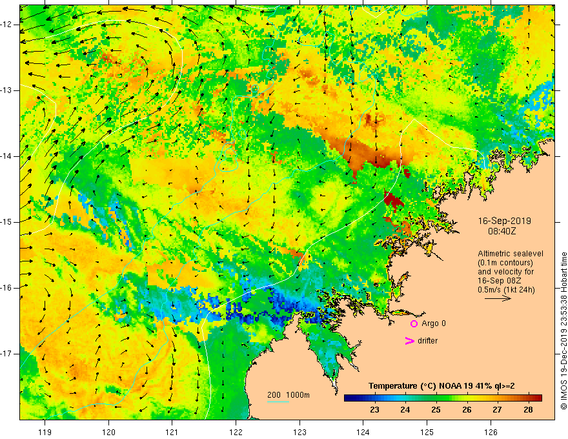Click the latitude -14 axis label

pos(6,156)
